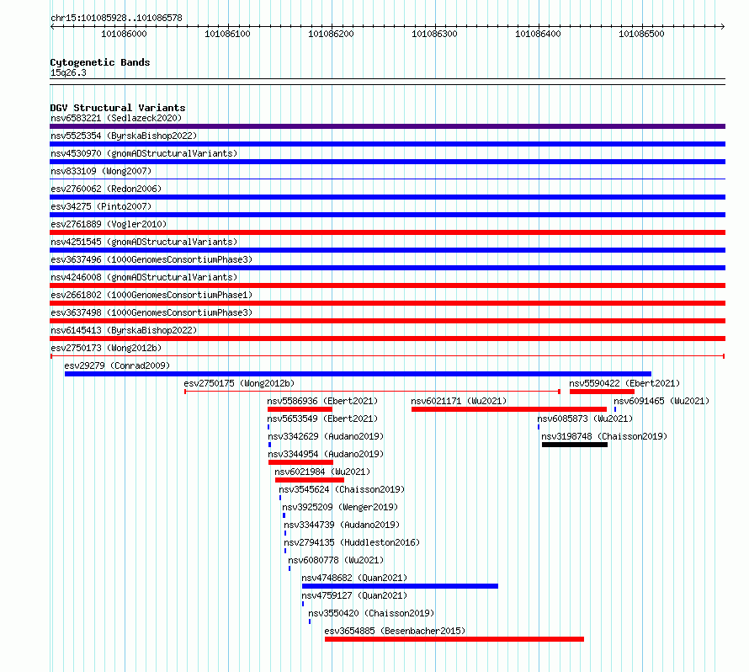749x672 pixels.
Task: Click the 101086000 ruler tick label
Action: coord(125,34)
